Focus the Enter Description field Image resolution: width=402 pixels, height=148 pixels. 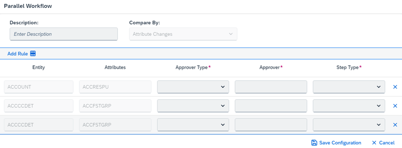click(64, 34)
